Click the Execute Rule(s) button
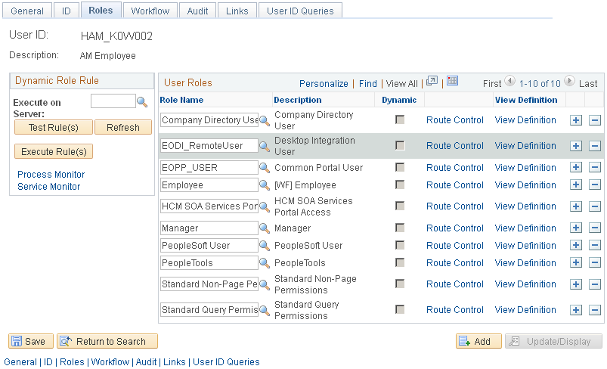 54,151
